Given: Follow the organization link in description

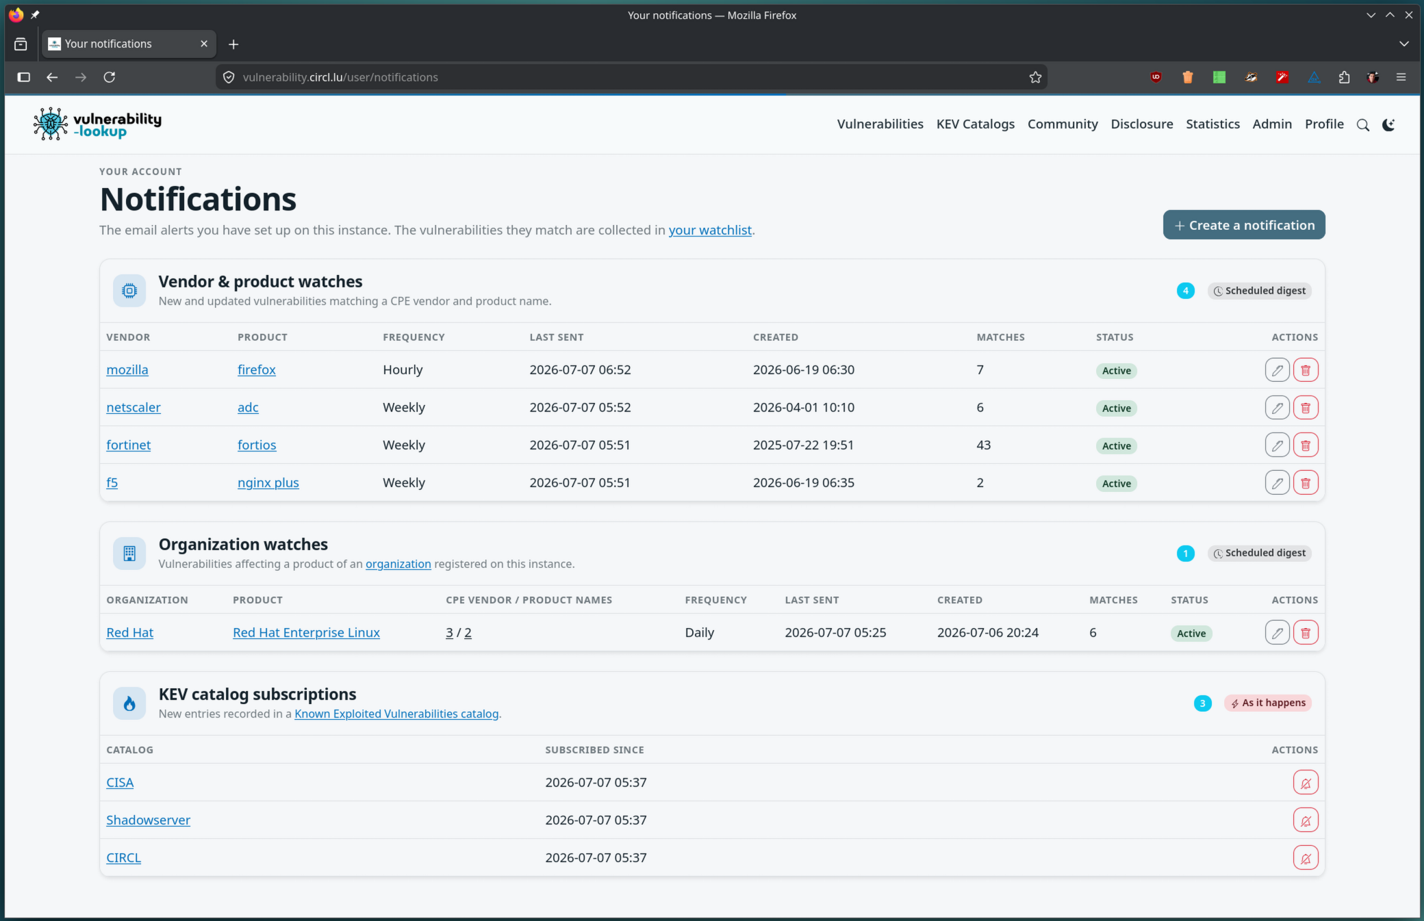Looking at the screenshot, I should (398, 564).
